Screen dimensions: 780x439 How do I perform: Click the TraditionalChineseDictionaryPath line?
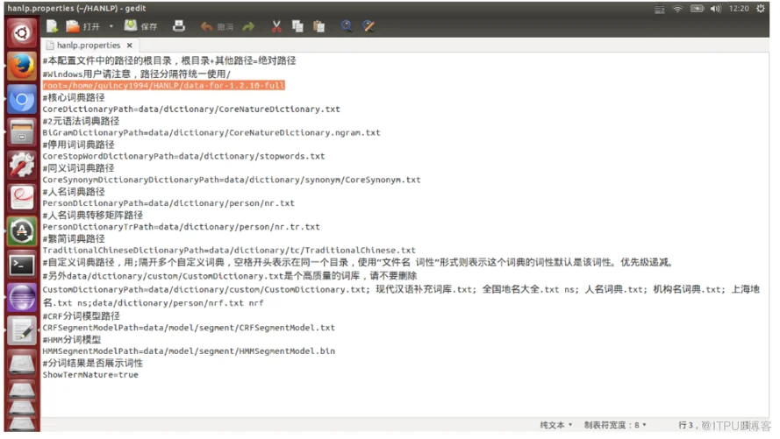tap(229, 251)
